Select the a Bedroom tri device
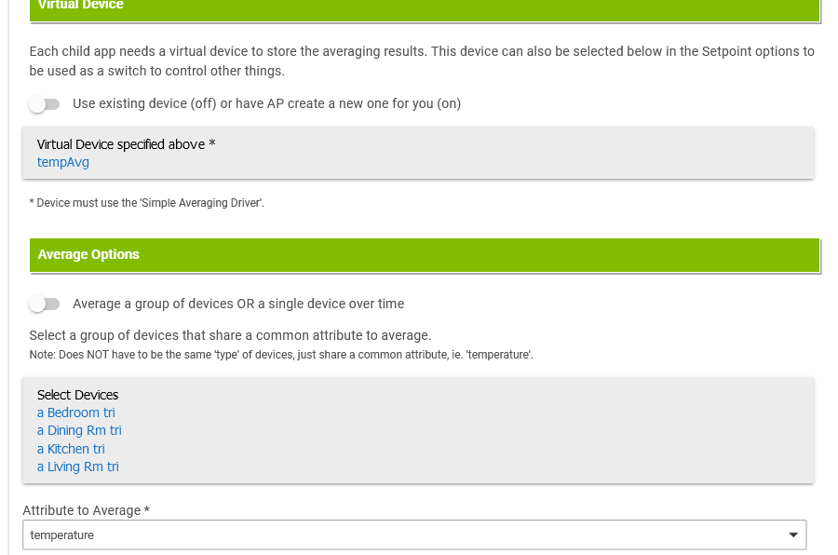 (76, 413)
